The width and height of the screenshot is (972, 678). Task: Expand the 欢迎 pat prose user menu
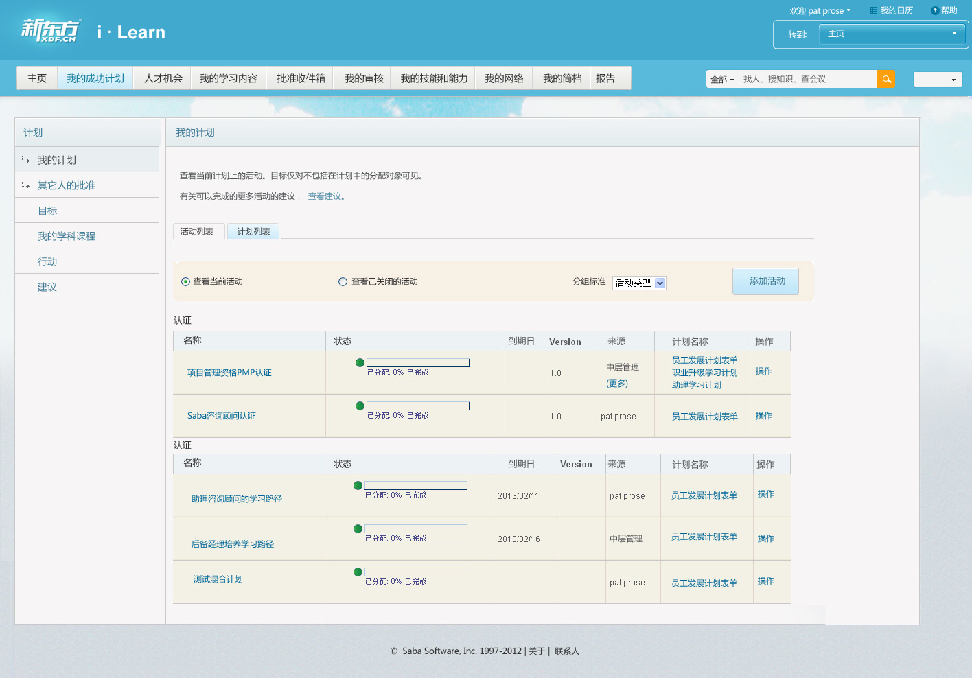(x=820, y=10)
